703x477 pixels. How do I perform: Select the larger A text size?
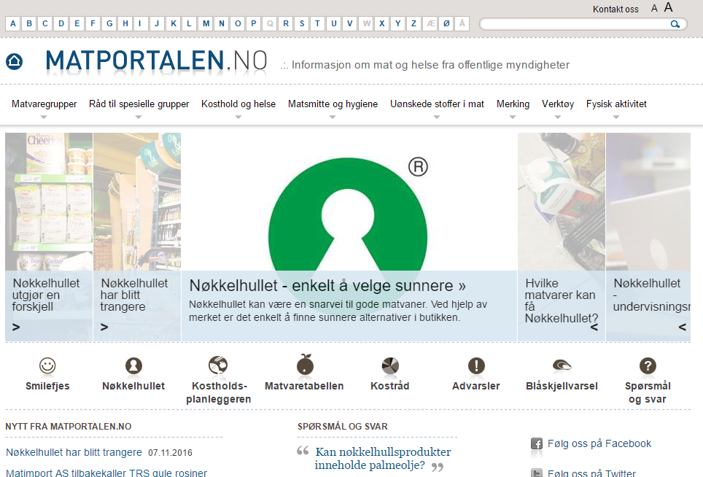pyautogui.click(x=668, y=7)
